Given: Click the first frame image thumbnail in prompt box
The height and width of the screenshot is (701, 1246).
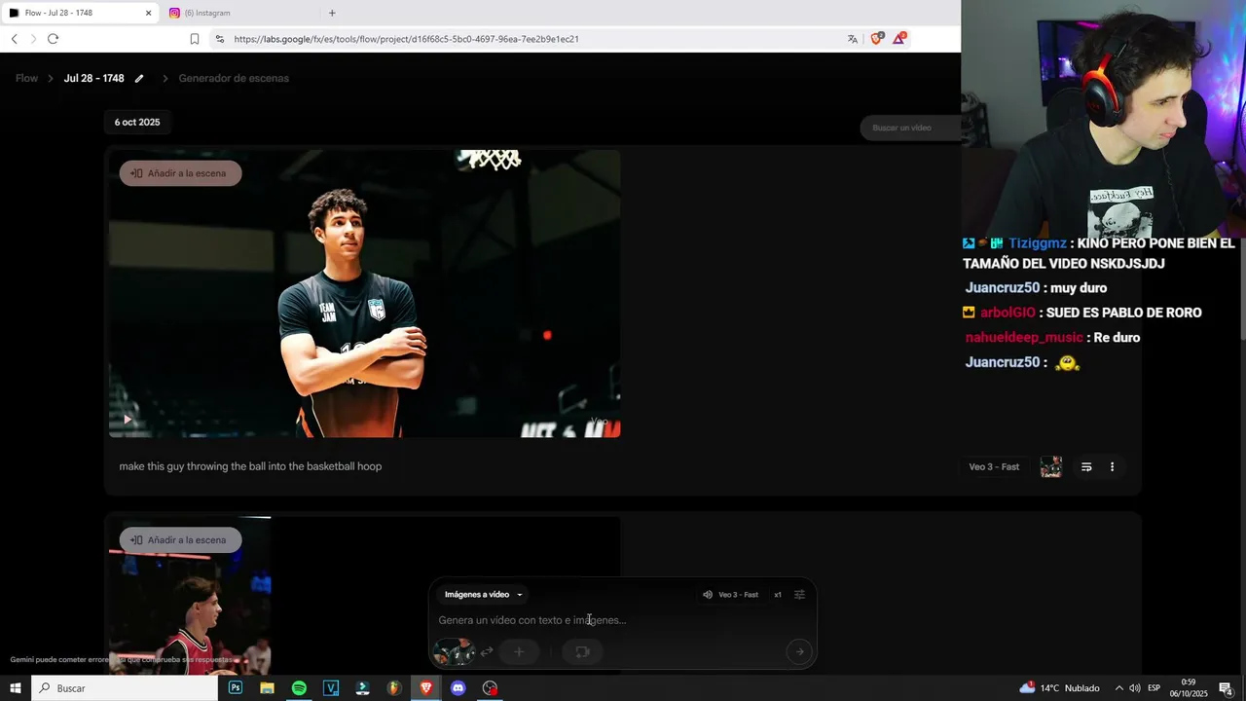Looking at the screenshot, I should tap(453, 651).
